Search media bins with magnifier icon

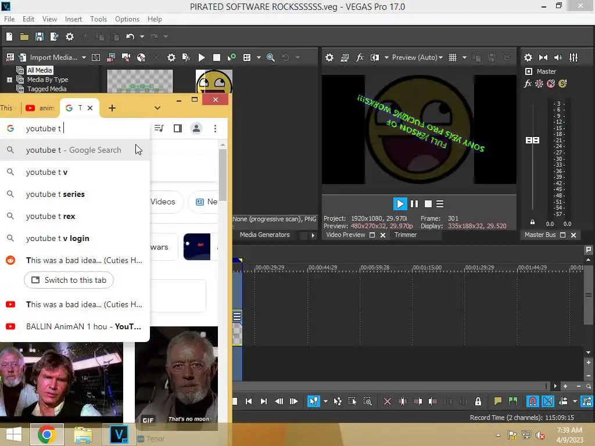(271, 57)
